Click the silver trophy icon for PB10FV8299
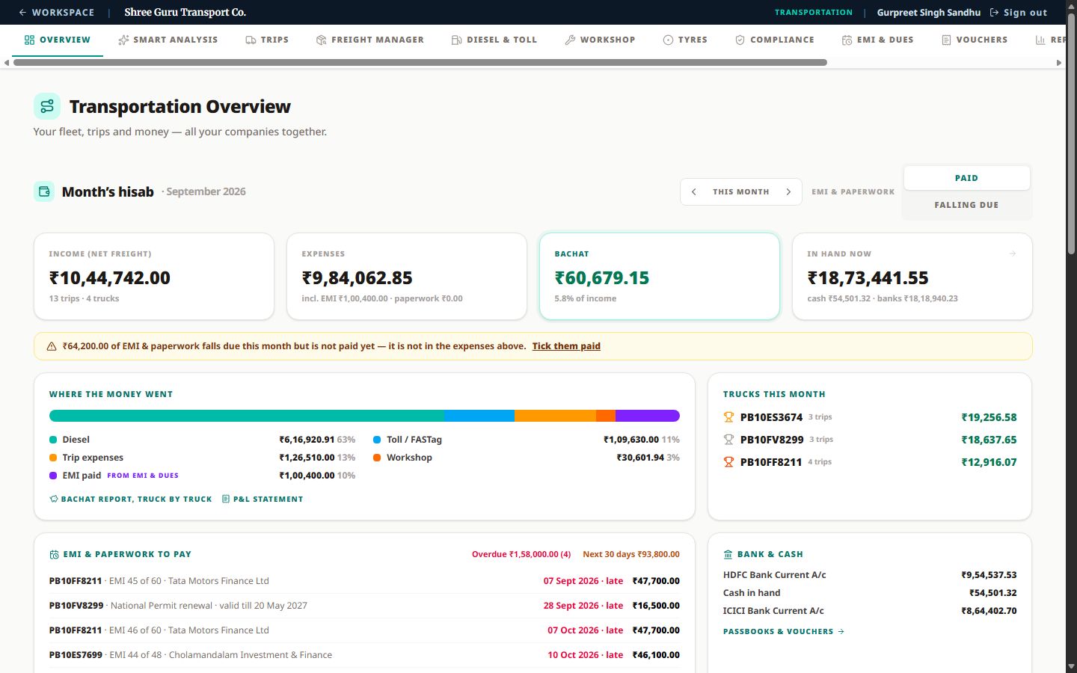Viewport: 1077px width, 673px height. (x=728, y=440)
